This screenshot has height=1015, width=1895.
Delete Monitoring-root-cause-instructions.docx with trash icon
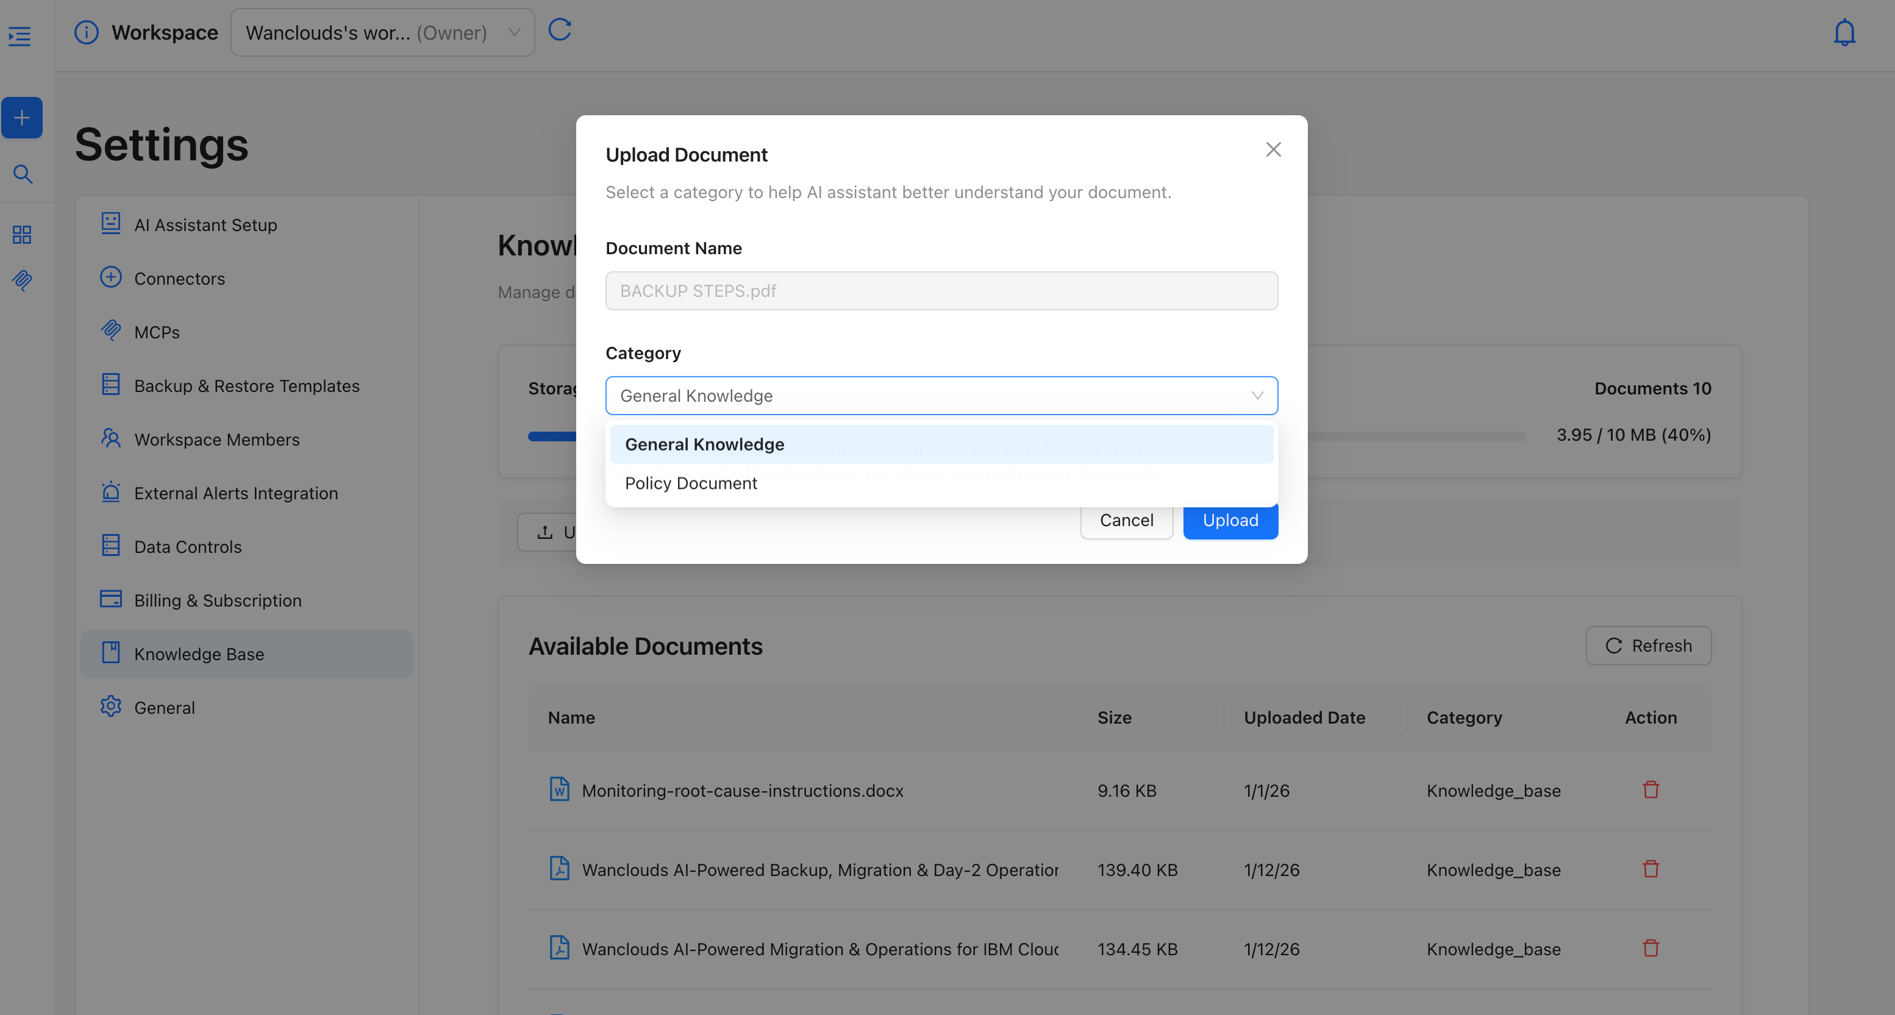(1650, 790)
